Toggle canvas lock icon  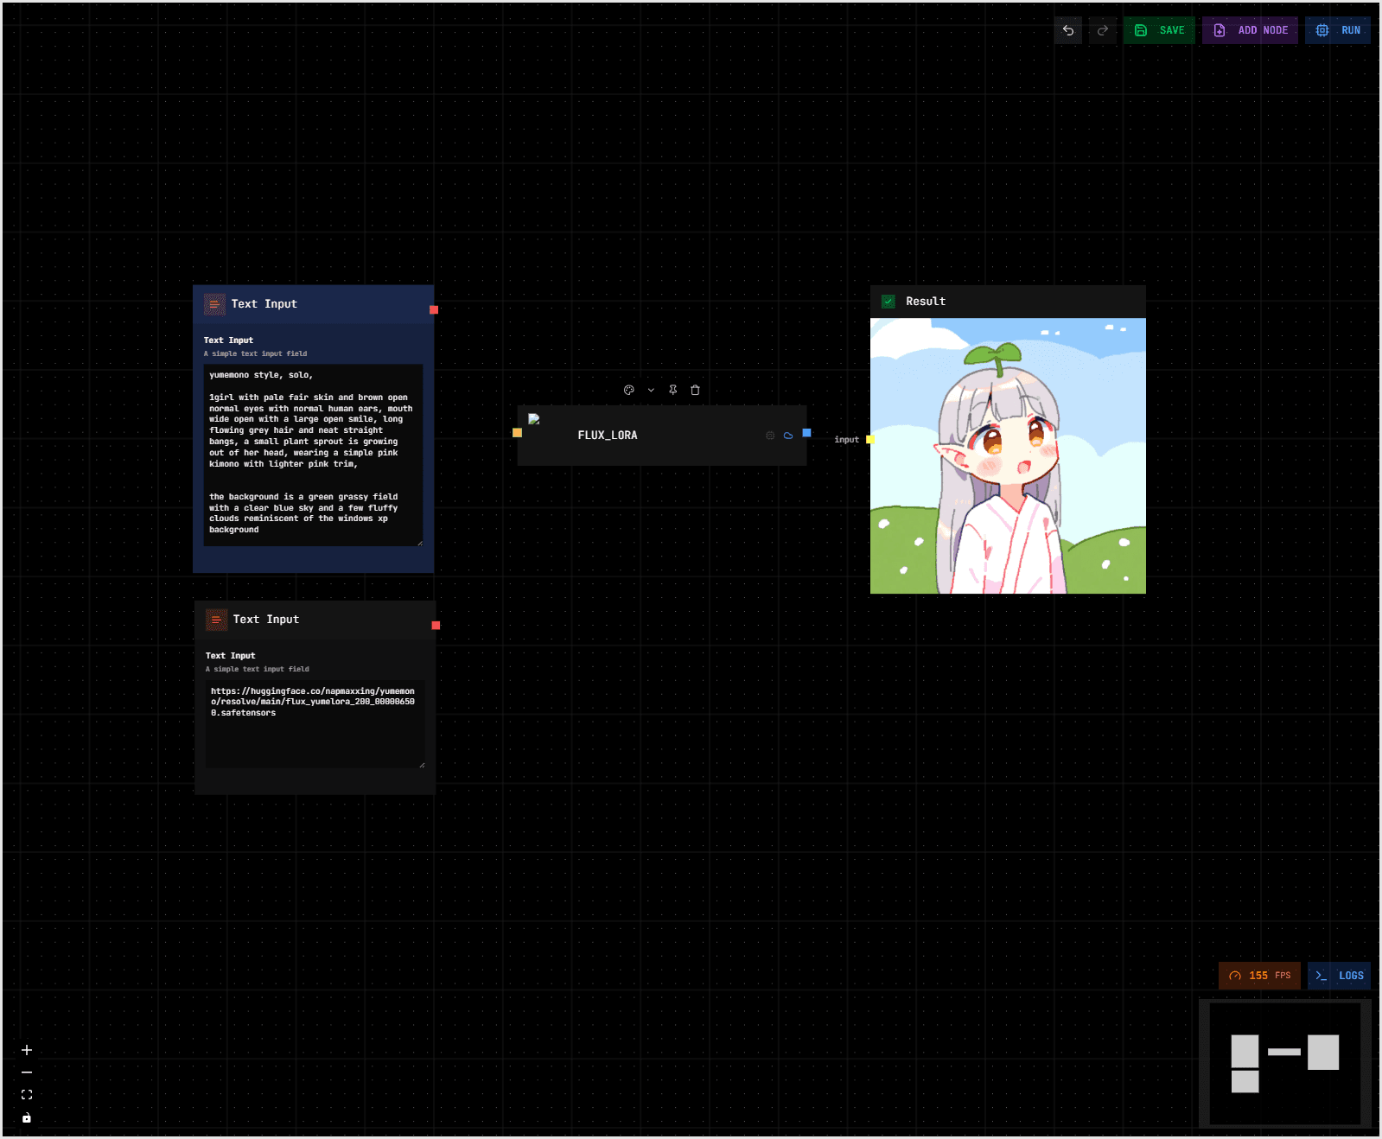(27, 1117)
